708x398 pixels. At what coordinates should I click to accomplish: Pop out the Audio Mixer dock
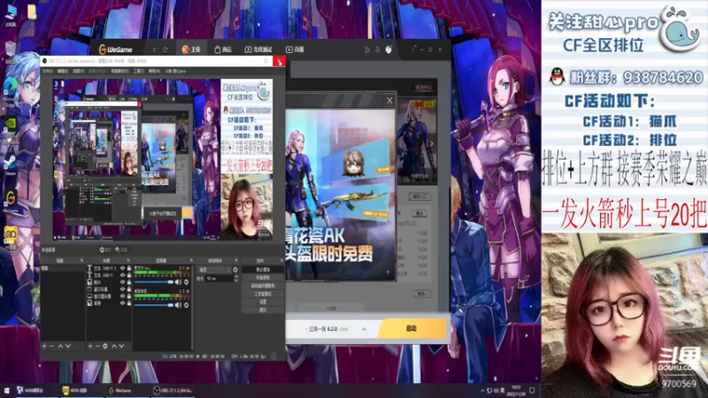click(191, 260)
